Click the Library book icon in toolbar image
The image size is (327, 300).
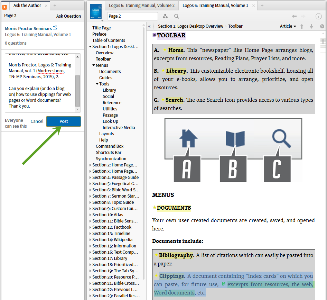point(235,139)
